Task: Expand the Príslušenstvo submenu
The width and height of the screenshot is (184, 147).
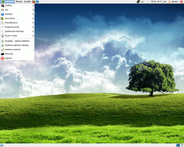Action: (17, 23)
